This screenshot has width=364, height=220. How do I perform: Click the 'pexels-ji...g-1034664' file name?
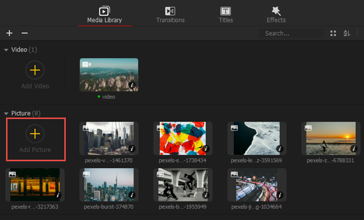(x=256, y=207)
